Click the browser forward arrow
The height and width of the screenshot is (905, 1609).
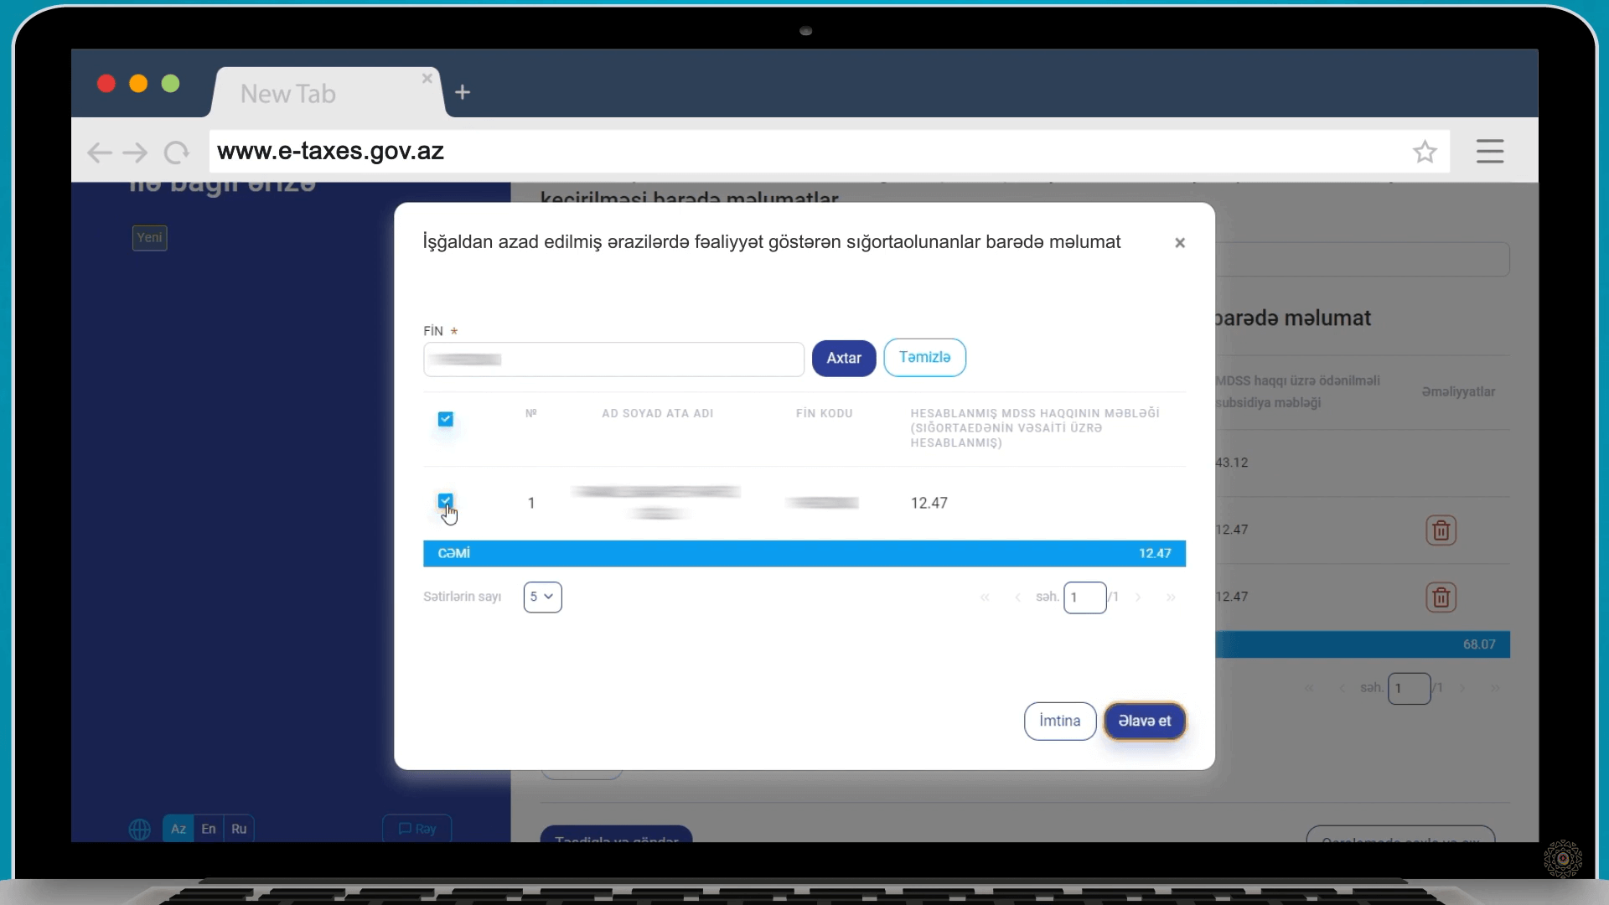(135, 153)
